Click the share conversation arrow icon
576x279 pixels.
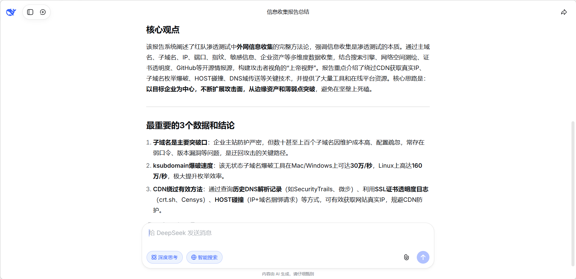click(x=564, y=12)
